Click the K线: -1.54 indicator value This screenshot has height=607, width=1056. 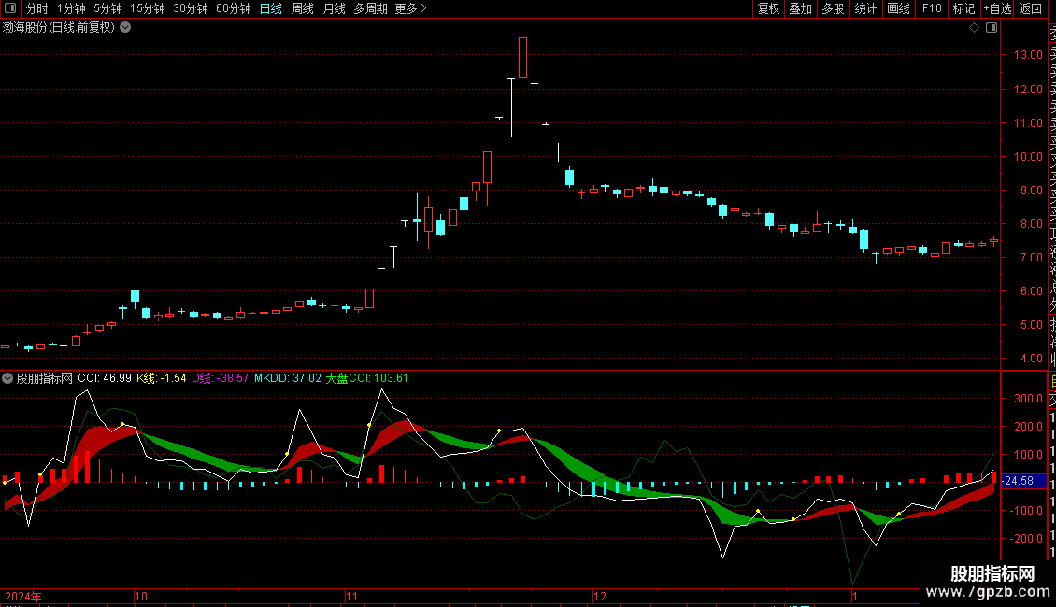pos(162,378)
